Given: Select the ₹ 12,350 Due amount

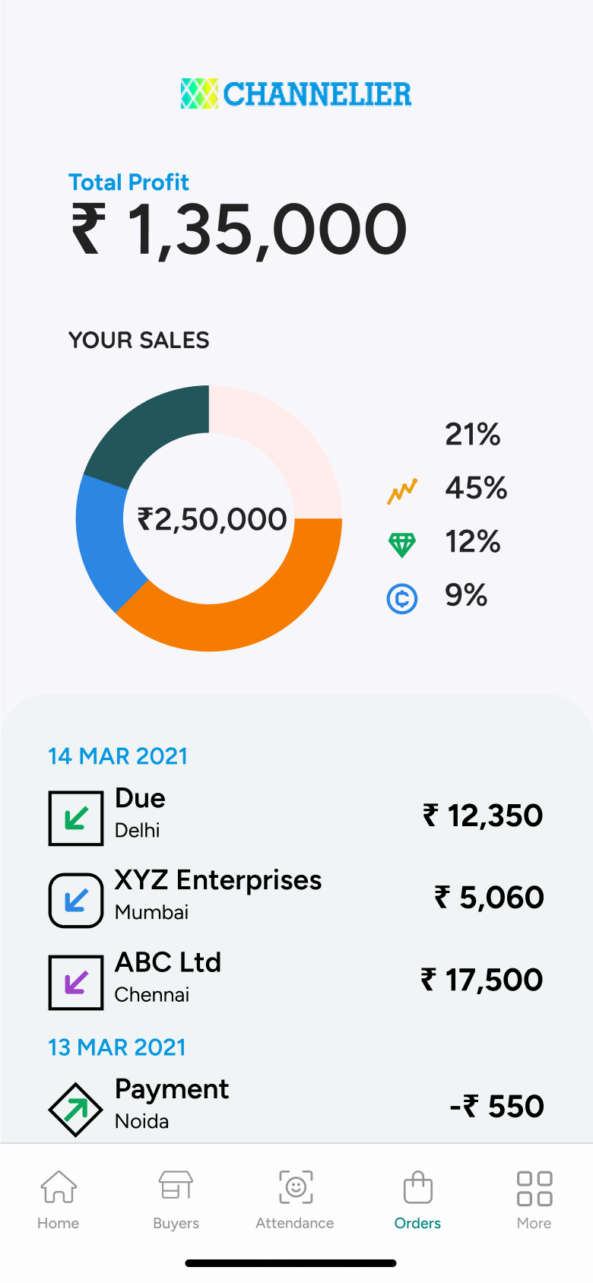Looking at the screenshot, I should pyautogui.click(x=483, y=816).
